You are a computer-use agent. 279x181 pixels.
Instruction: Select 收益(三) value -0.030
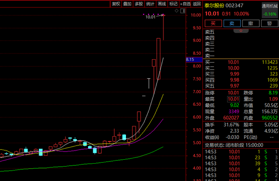point(232,137)
